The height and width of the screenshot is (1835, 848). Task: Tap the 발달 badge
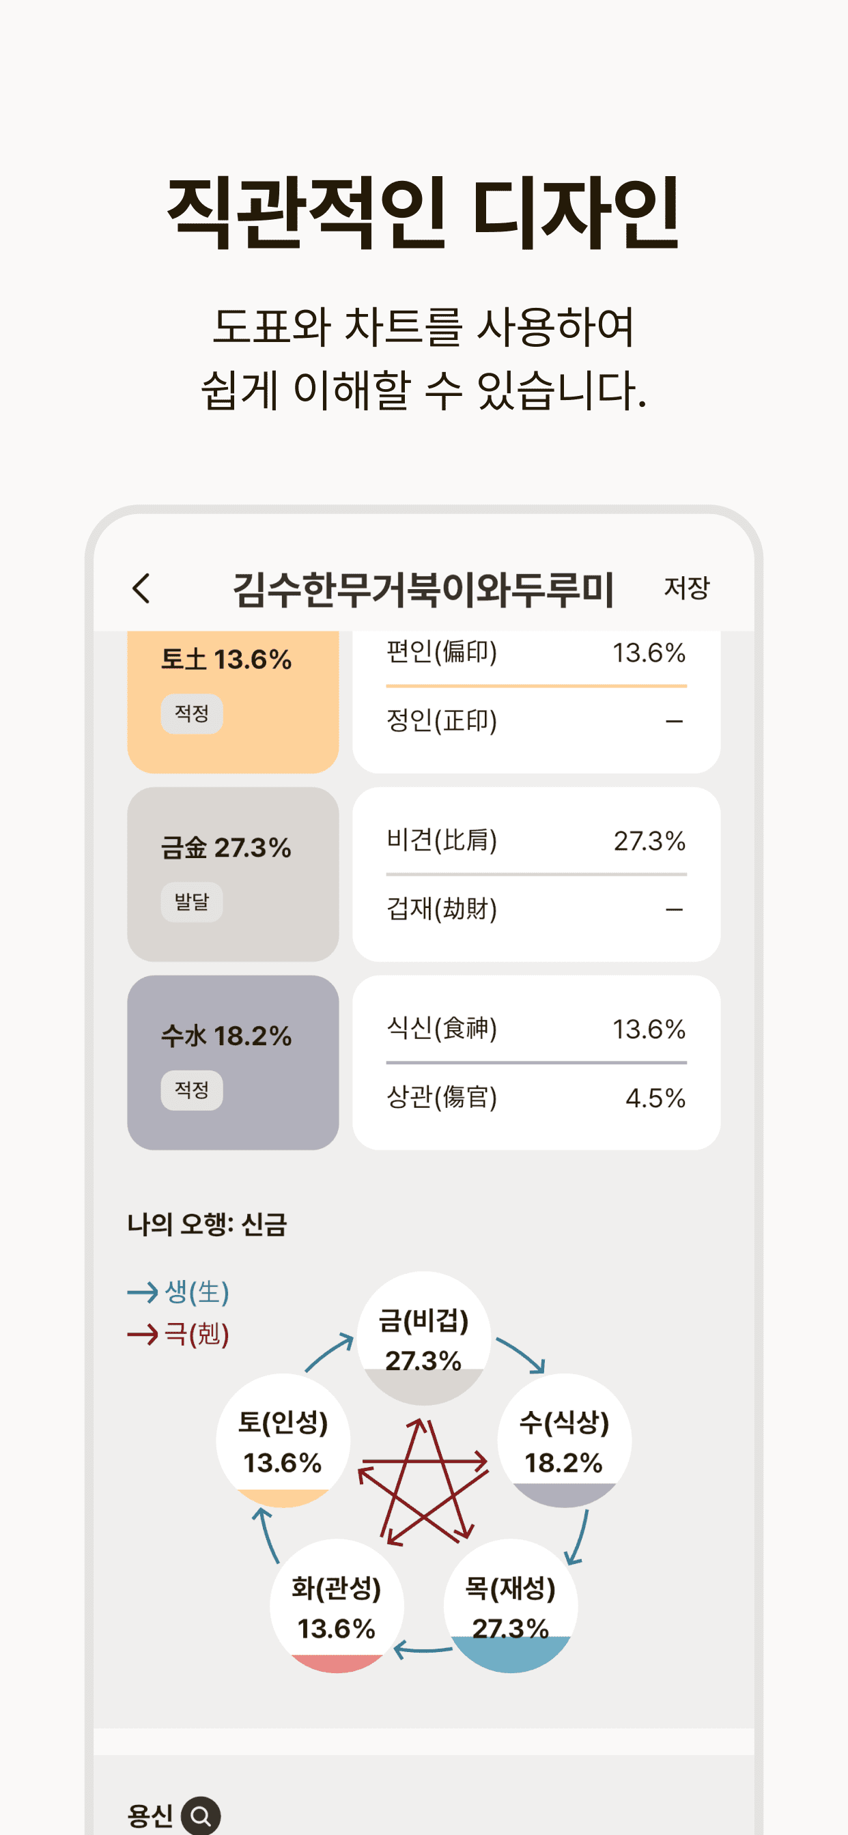tap(192, 902)
